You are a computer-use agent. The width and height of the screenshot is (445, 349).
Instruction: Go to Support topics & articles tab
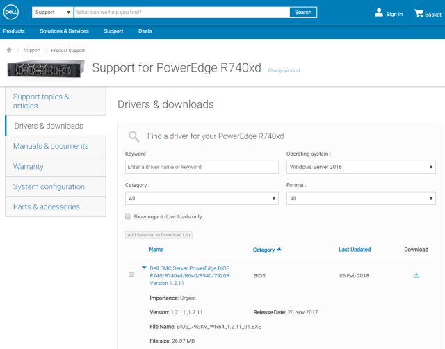(56, 102)
